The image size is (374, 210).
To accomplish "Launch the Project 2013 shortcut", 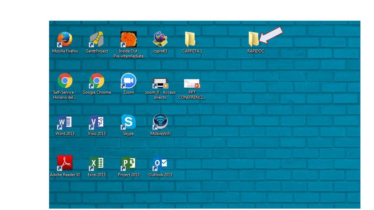I will pos(128,164).
